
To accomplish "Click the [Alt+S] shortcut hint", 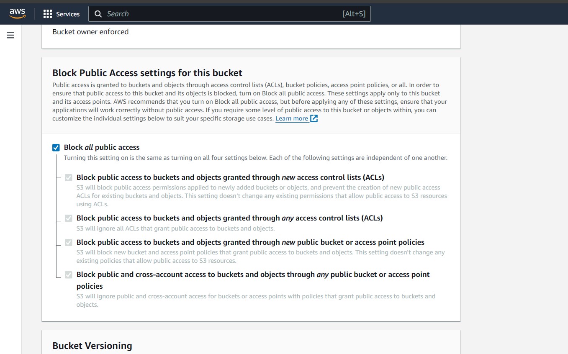I will (x=354, y=14).
